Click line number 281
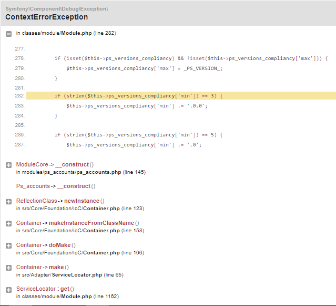 tap(19, 88)
